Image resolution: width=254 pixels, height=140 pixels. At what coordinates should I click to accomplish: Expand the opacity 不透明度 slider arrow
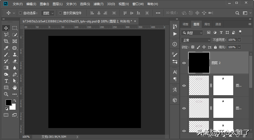(x=239, y=40)
